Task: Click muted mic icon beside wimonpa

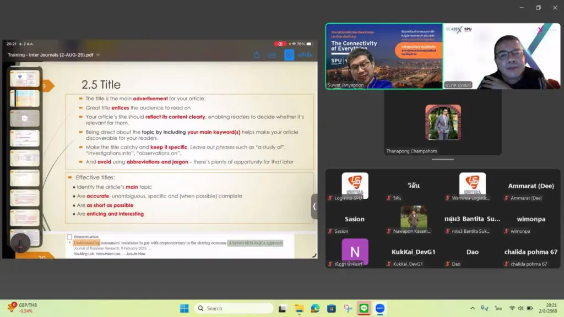Action: (507, 231)
